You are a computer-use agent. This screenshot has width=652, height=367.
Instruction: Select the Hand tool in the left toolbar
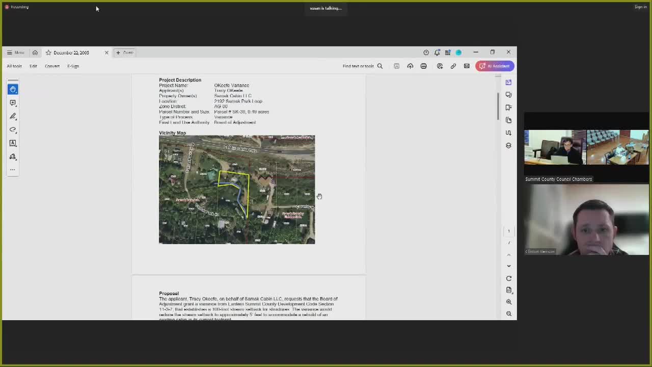[x=13, y=89]
